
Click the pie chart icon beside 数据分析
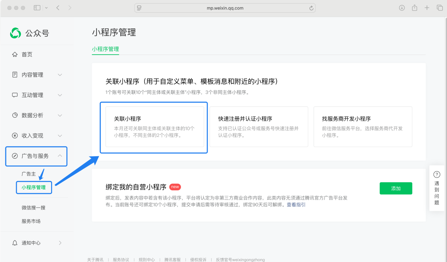tap(15, 115)
